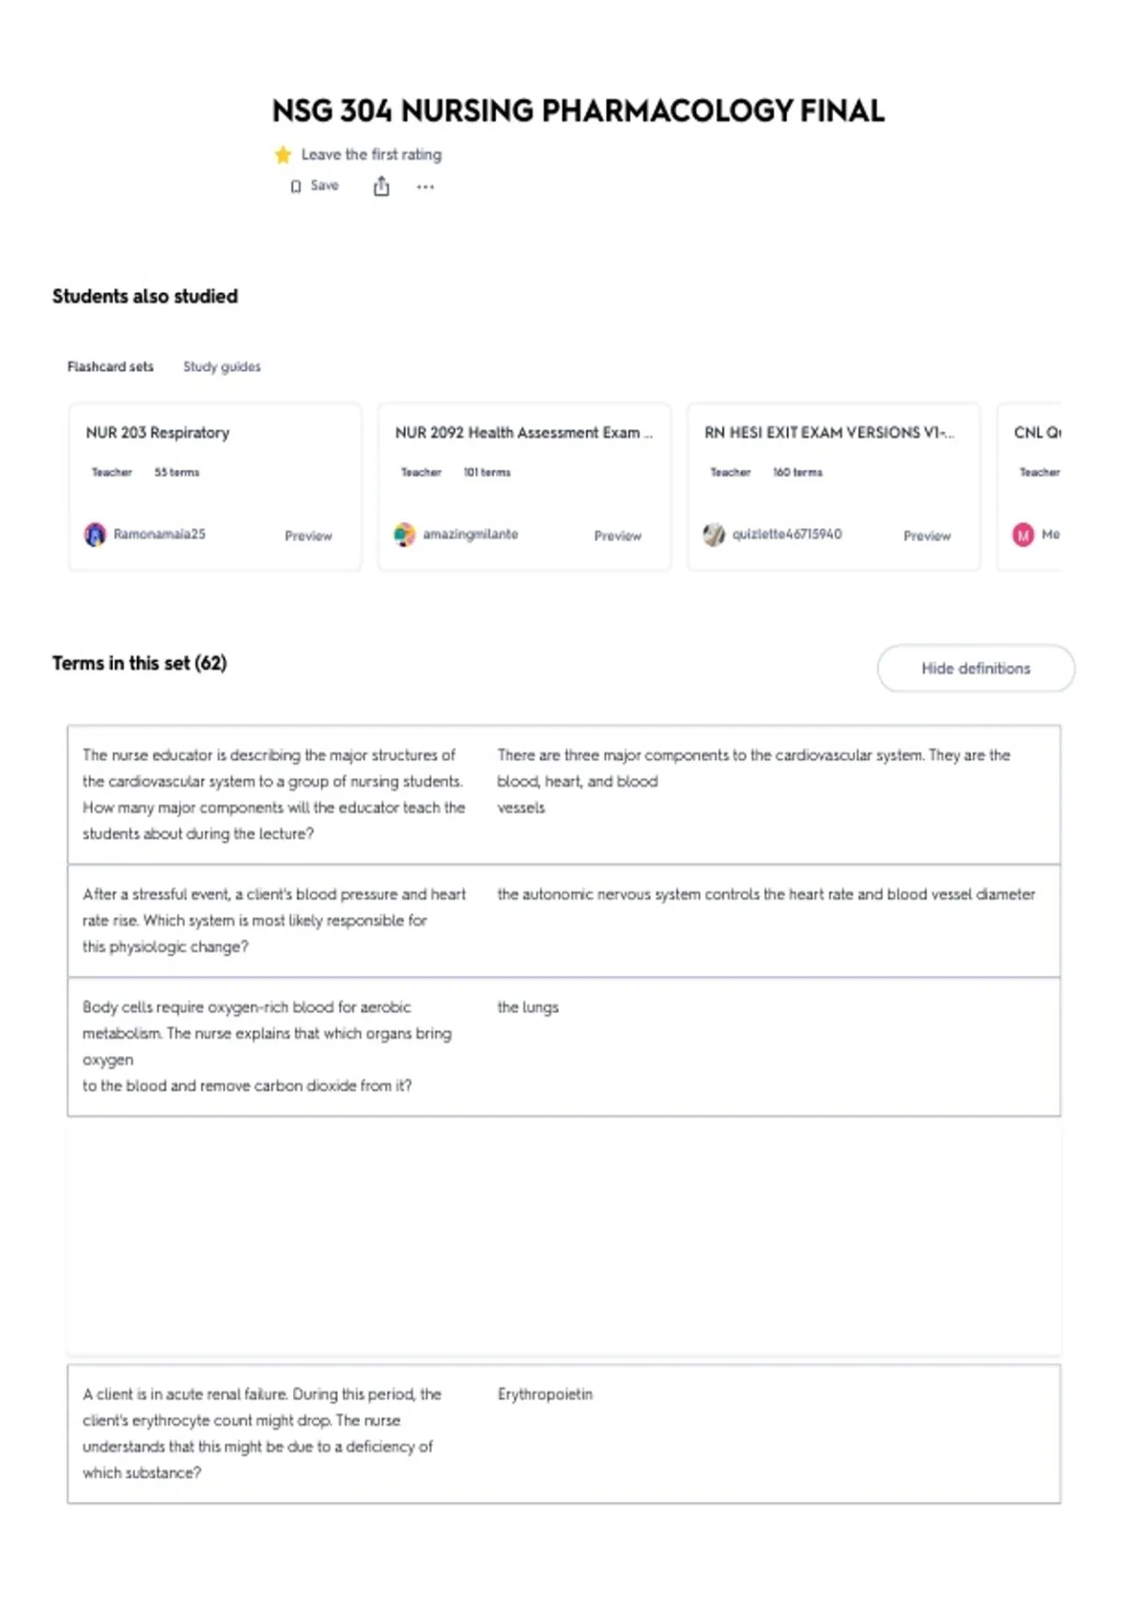Select the term card answering 'the lungs'

pyautogui.click(x=563, y=1047)
